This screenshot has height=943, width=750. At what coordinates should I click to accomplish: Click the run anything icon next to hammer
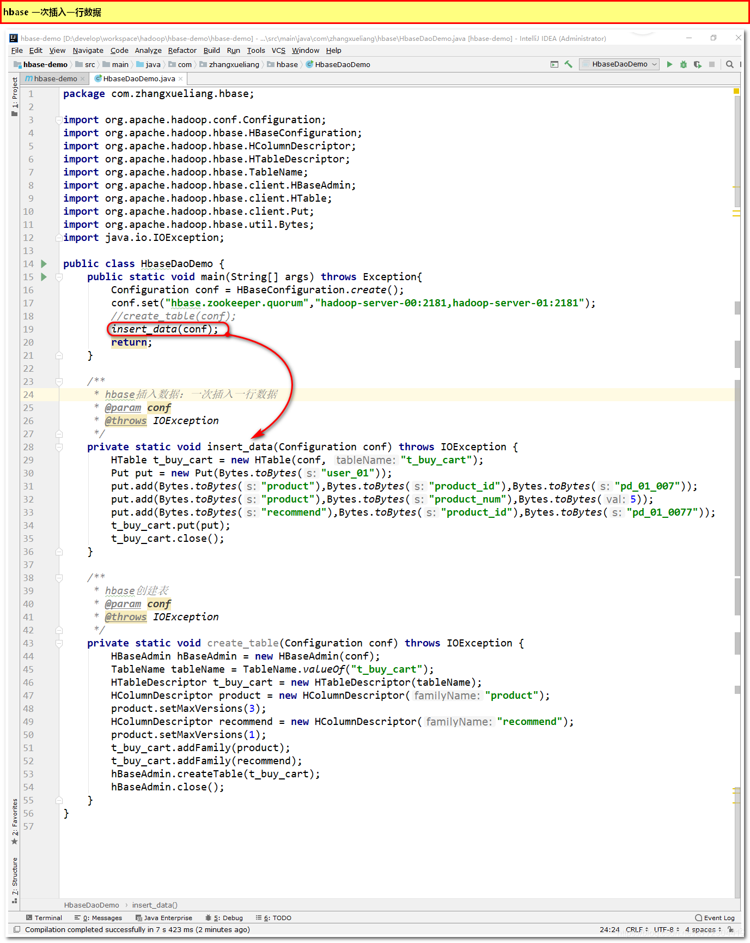click(x=554, y=64)
